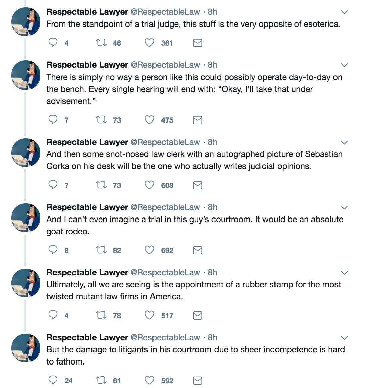Like the 'take that under advisement' tweet
This screenshot has height=388, width=366.
click(149, 120)
